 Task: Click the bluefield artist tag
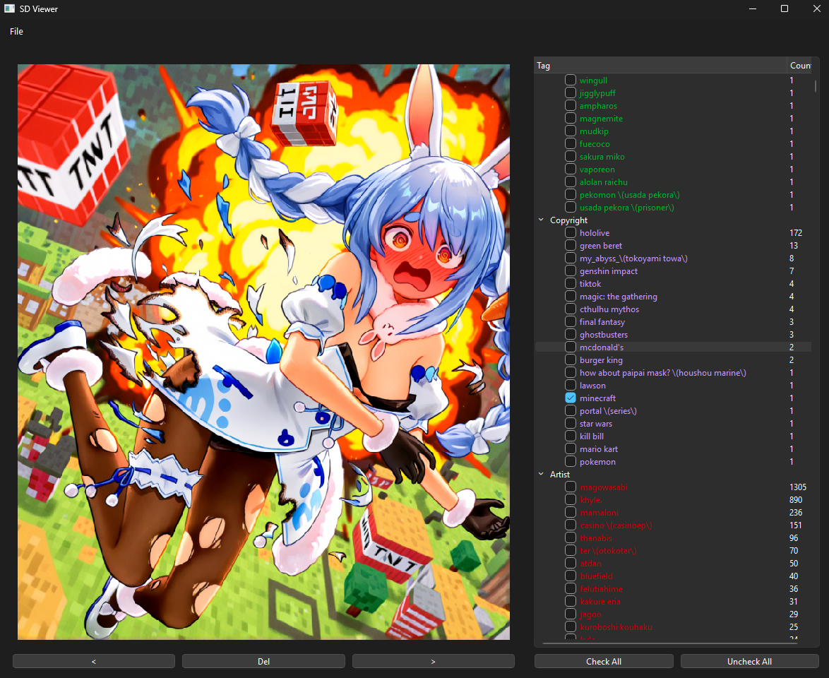tap(596, 576)
